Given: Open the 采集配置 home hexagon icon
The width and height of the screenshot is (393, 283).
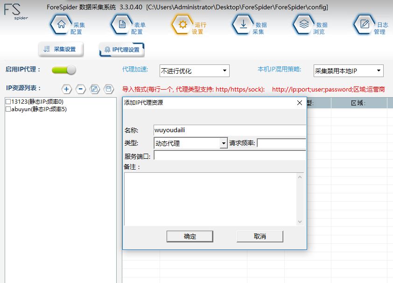Looking at the screenshot, I should (x=61, y=25).
